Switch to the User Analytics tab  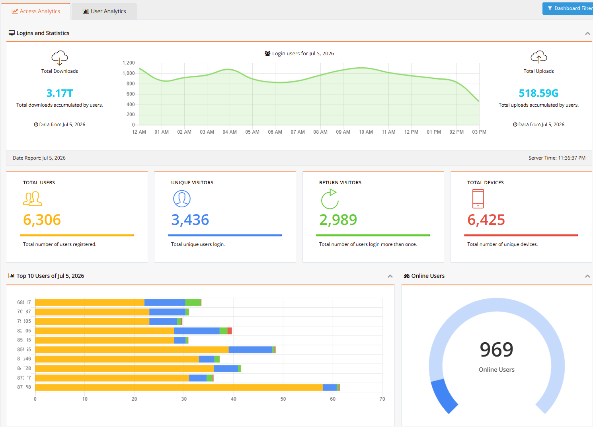click(104, 11)
